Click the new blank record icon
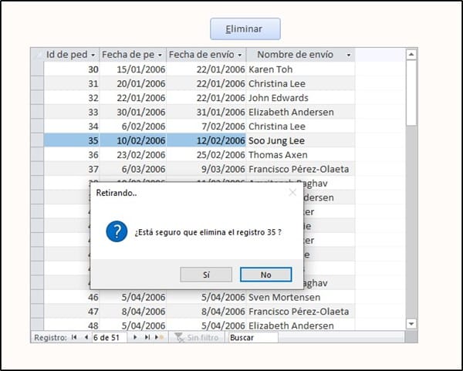 tap(159, 338)
